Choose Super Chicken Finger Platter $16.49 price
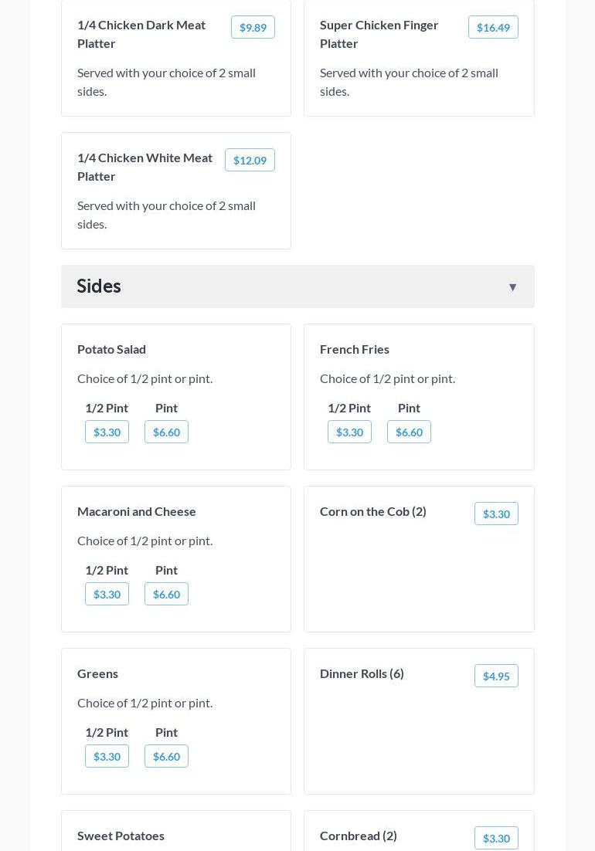Image resolution: width=595 pixels, height=851 pixels. point(493,28)
